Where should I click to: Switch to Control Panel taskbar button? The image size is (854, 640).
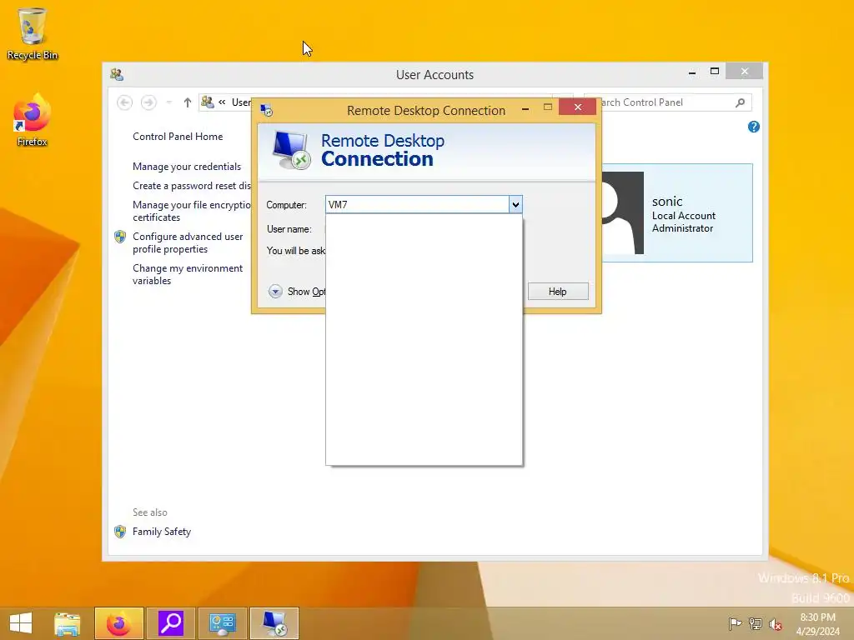(222, 623)
